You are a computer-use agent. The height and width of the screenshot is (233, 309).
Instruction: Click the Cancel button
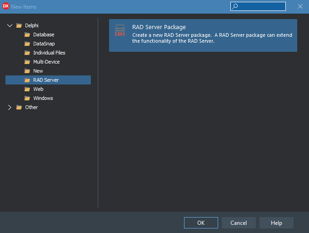239,223
